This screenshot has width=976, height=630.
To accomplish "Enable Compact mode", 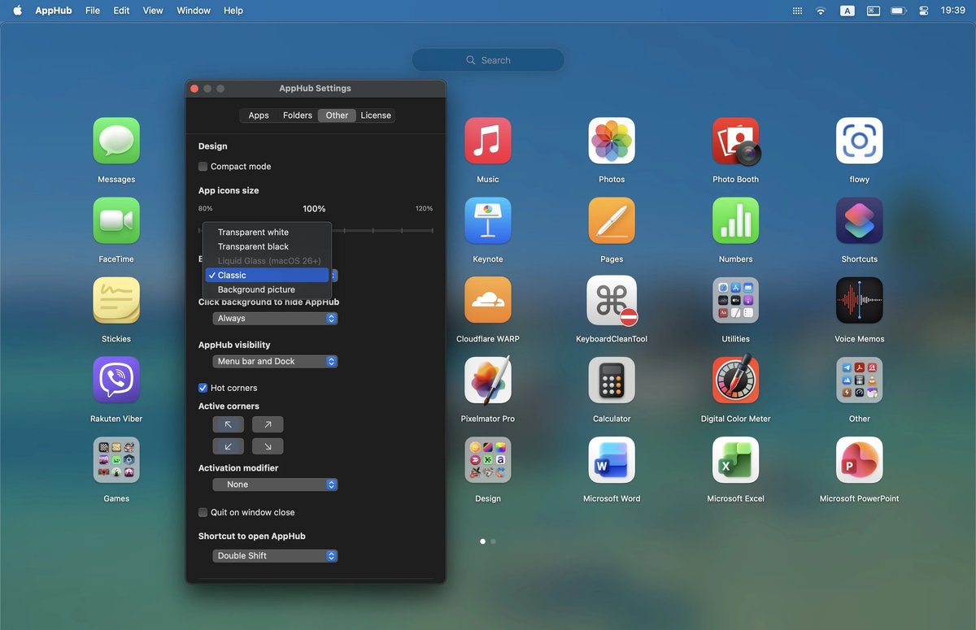I will (x=203, y=166).
